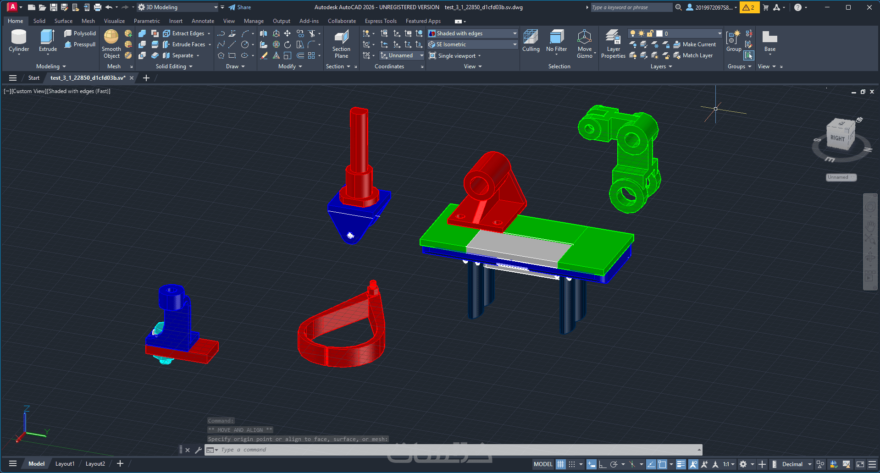Click the RIGHT face of the ViewCube
880x473 pixels.
837,138
